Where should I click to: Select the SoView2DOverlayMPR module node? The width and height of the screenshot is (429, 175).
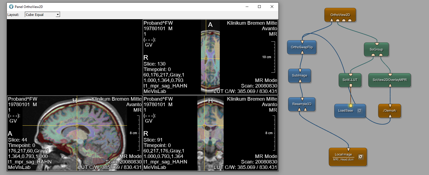(x=389, y=80)
